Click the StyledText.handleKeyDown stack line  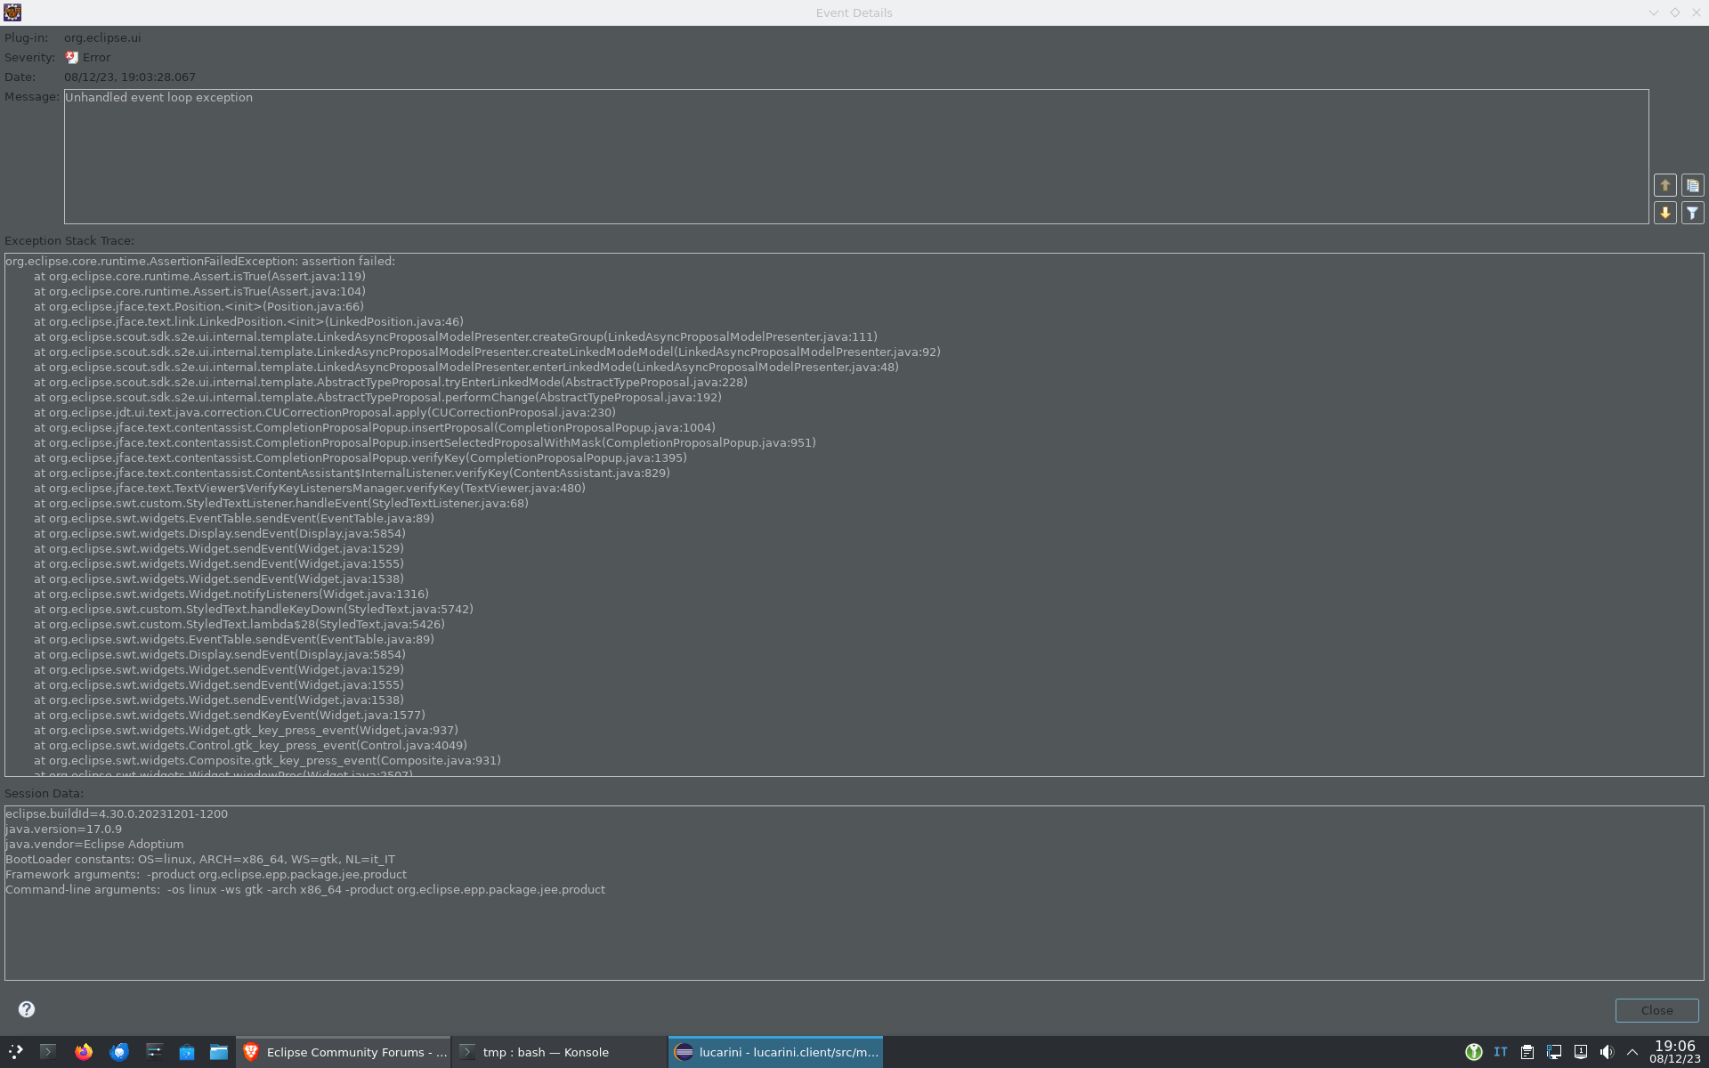pos(254,610)
